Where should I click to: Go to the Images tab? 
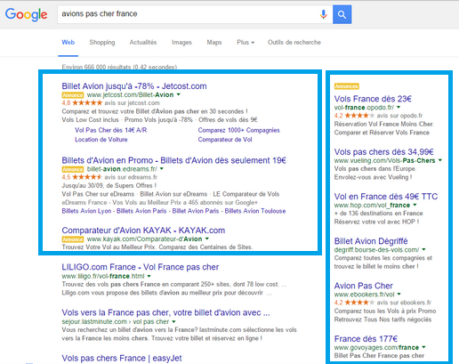coord(181,42)
